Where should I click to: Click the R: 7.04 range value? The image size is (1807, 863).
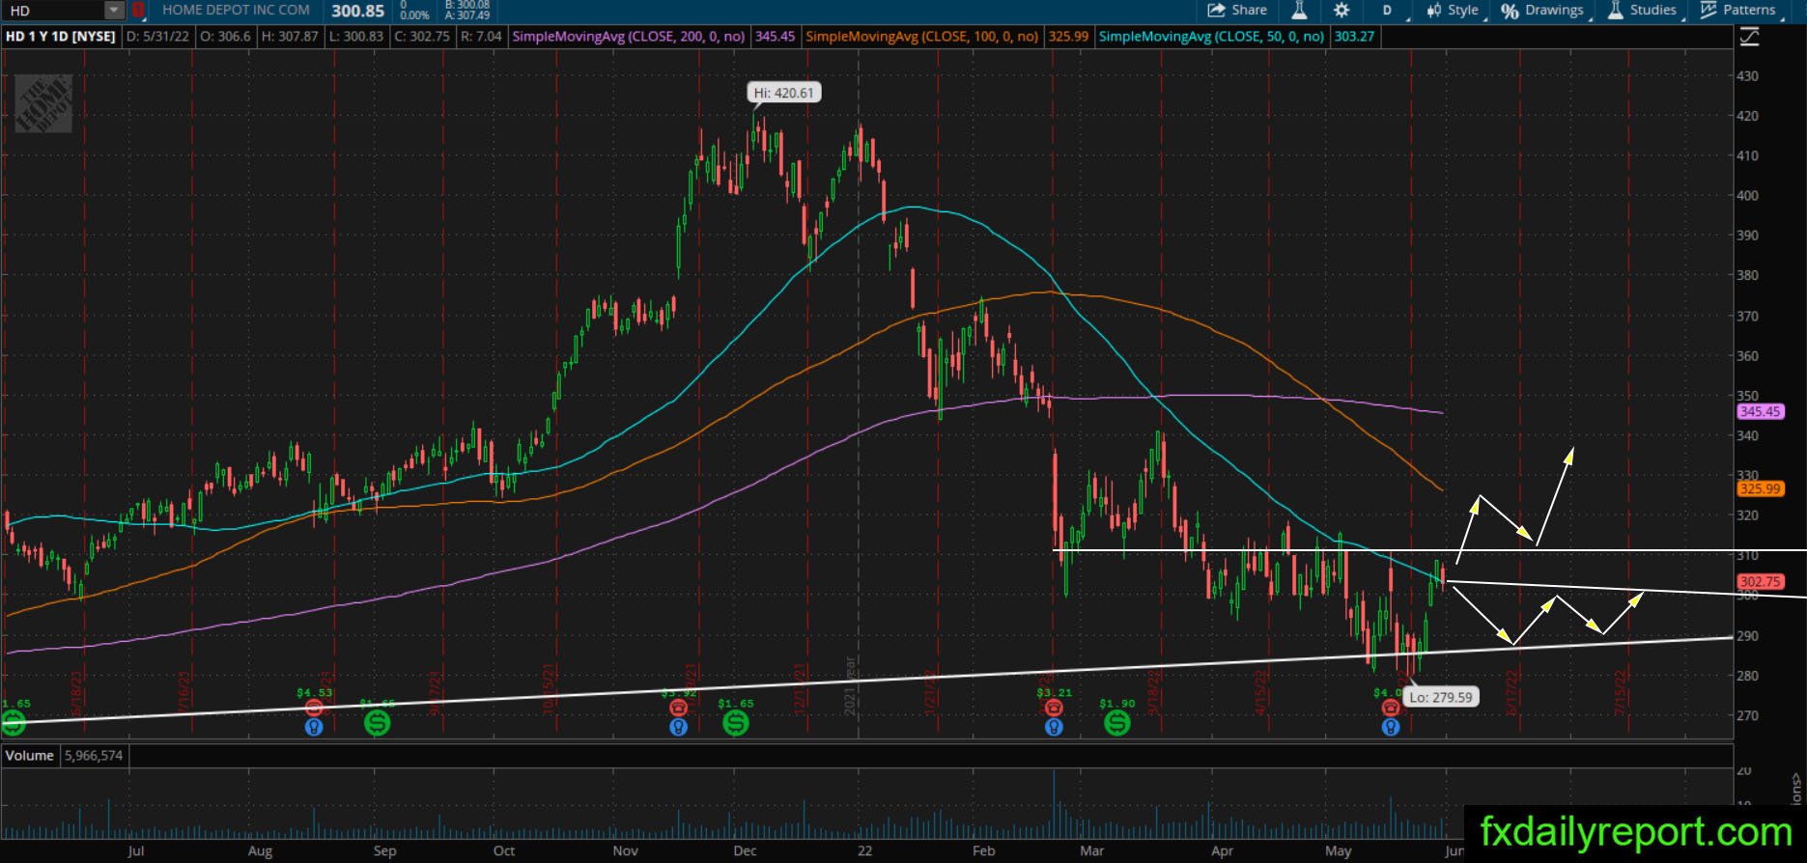481,37
